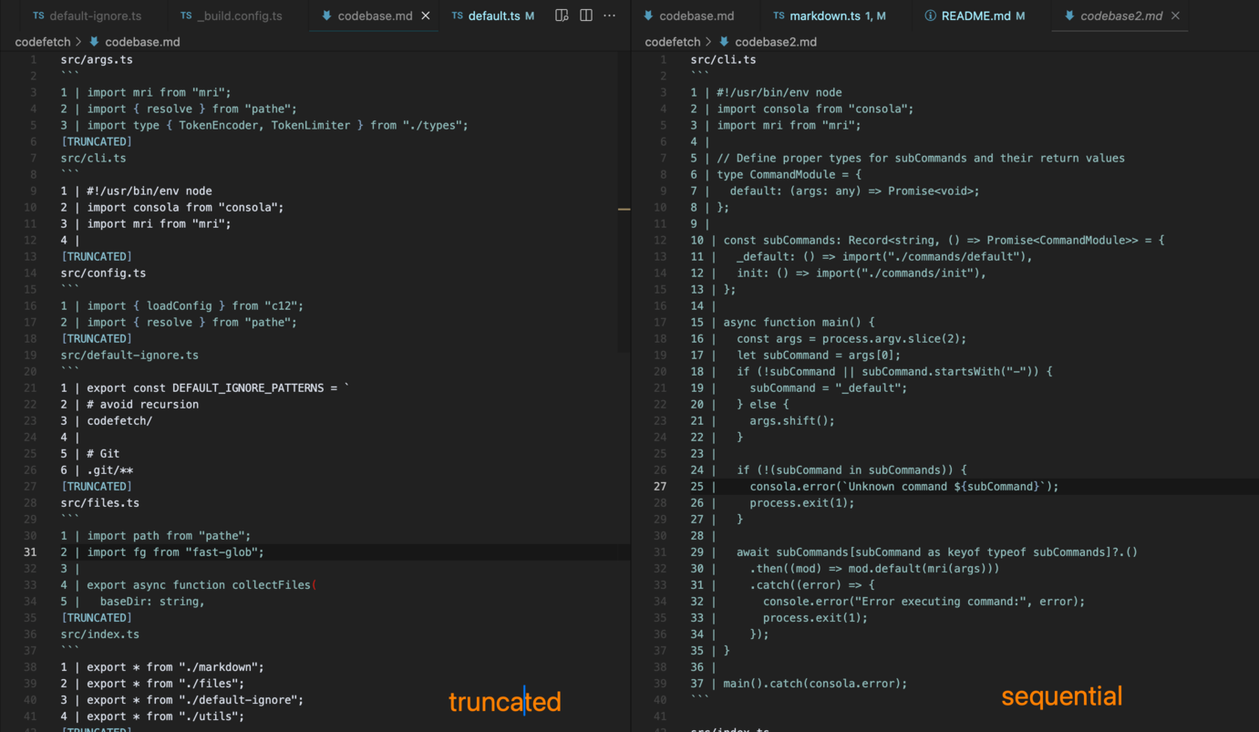Screen dimensions: 1259x732
Task: Split the editor with the split icon
Action: click(x=586, y=15)
